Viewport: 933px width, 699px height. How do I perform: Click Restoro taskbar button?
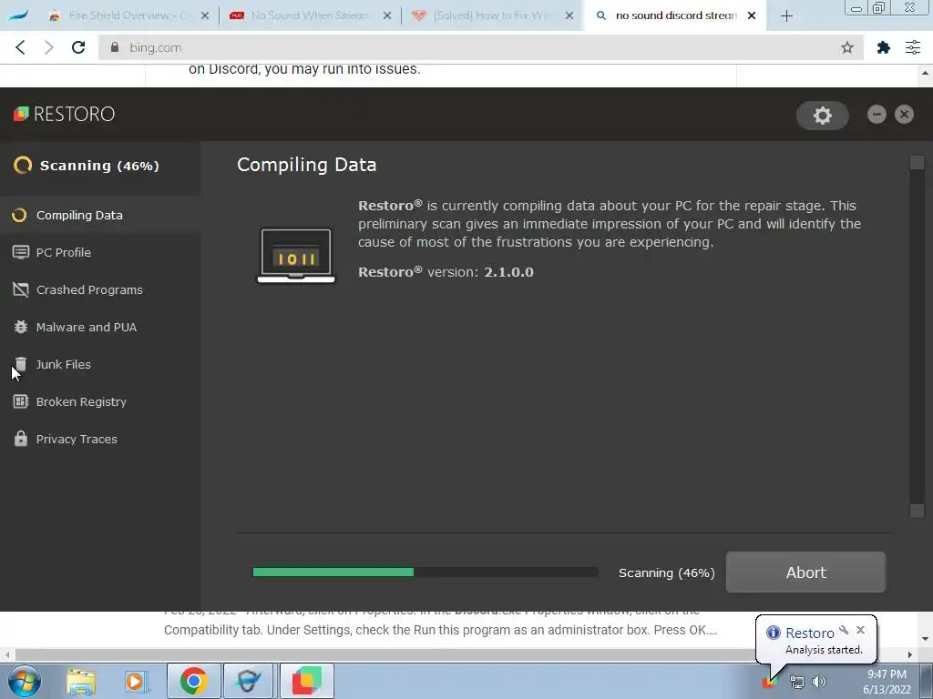[x=306, y=681]
